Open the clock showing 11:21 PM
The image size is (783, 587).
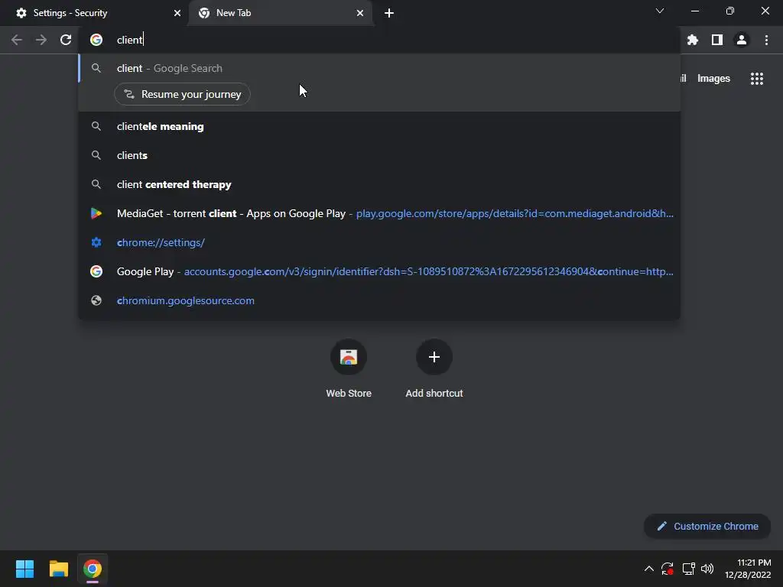[x=748, y=569]
